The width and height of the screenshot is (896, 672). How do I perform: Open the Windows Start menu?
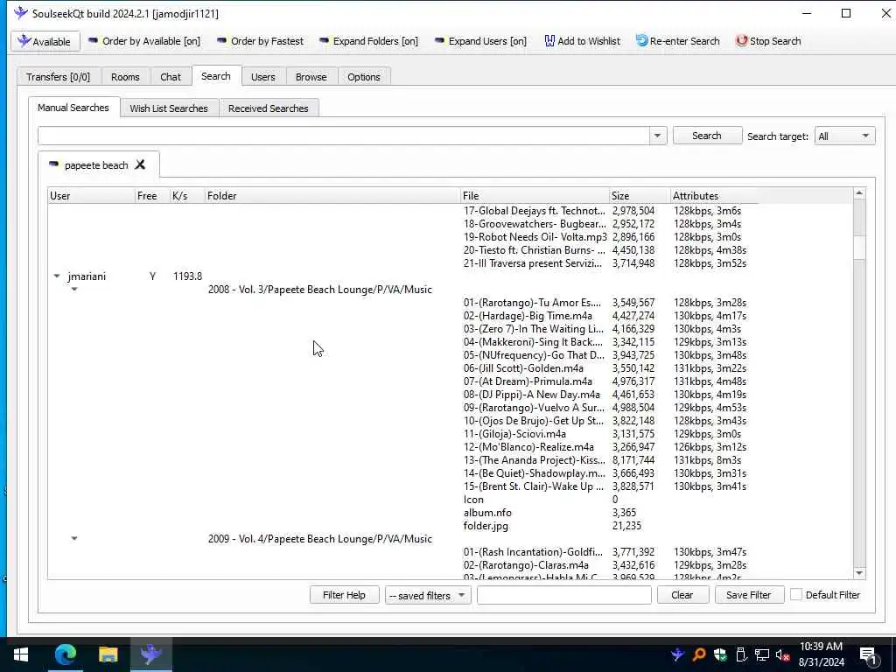[21, 654]
